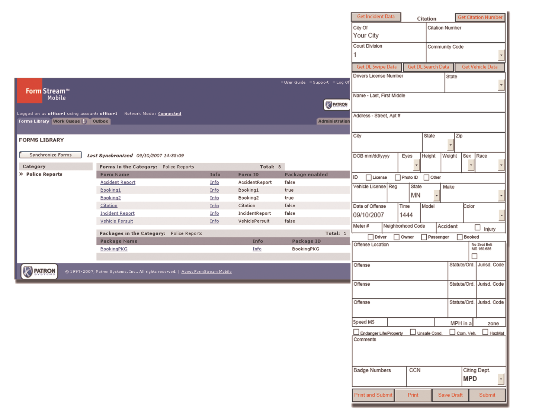The height and width of the screenshot is (418, 558).
Task: Check the No Seat Belt MS 169.686 box
Action: [x=475, y=256]
